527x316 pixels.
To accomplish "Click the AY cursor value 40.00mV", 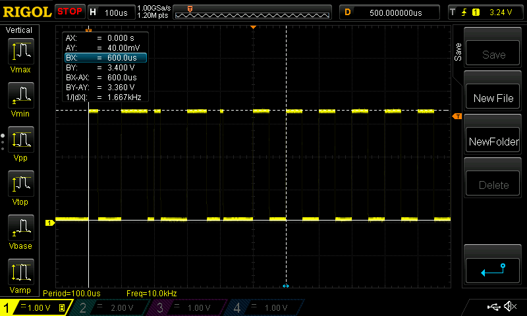I will pyautogui.click(x=123, y=47).
